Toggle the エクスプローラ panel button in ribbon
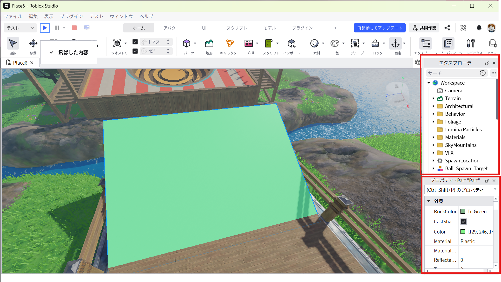Viewport: 501px width, 282px height. (426, 44)
